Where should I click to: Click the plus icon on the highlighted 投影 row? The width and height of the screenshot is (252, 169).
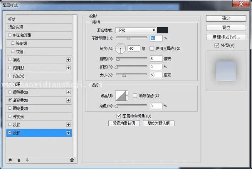(x=68, y=133)
